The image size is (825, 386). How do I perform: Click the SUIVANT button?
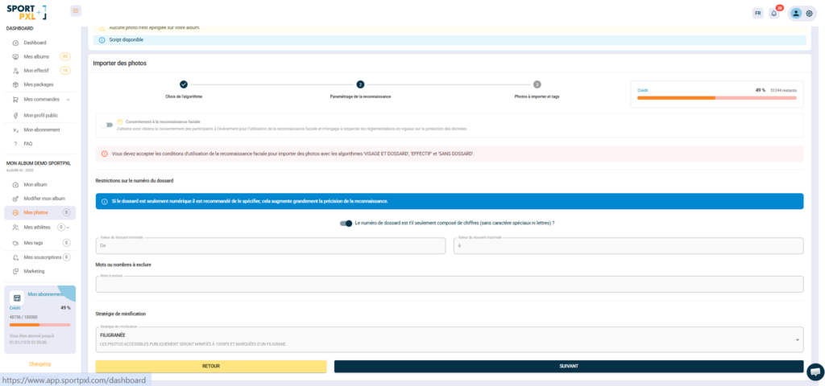click(x=568, y=366)
